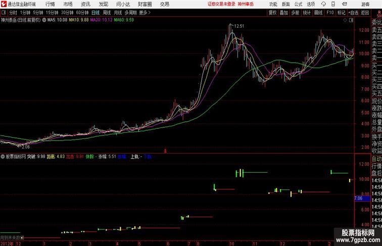Screen dimensions: 382x246
Task: Open the envelope messages icon
Action: point(345,4)
